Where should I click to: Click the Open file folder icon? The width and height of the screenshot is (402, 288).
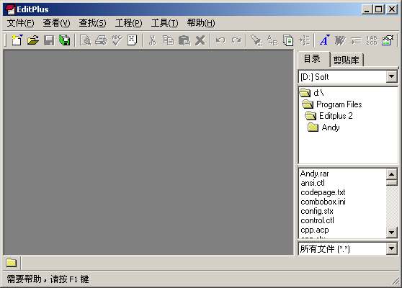(33, 40)
